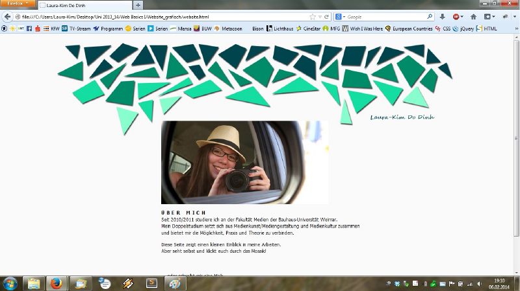Open the Bookmarks menu star button
Image resolution: width=520 pixels, height=291 pixels.
[x=487, y=17]
